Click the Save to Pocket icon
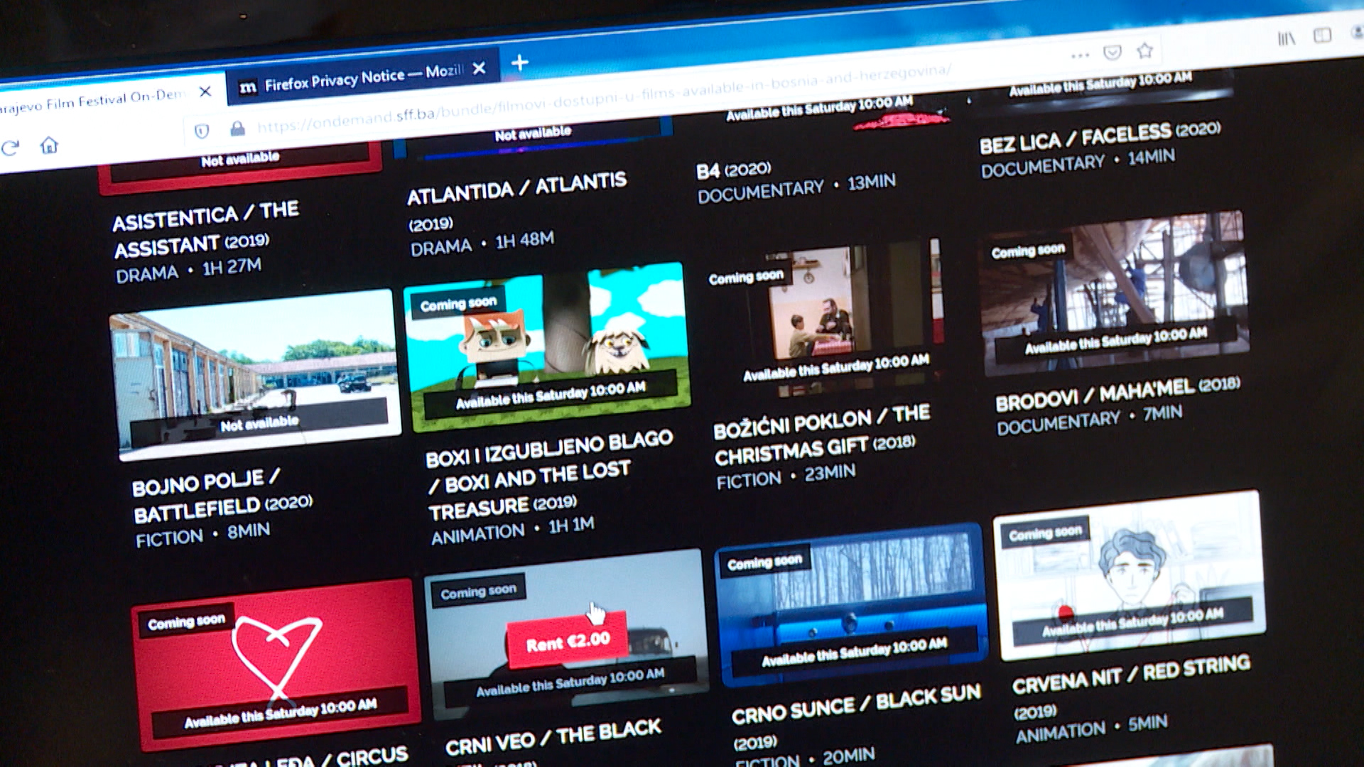 tap(1112, 52)
